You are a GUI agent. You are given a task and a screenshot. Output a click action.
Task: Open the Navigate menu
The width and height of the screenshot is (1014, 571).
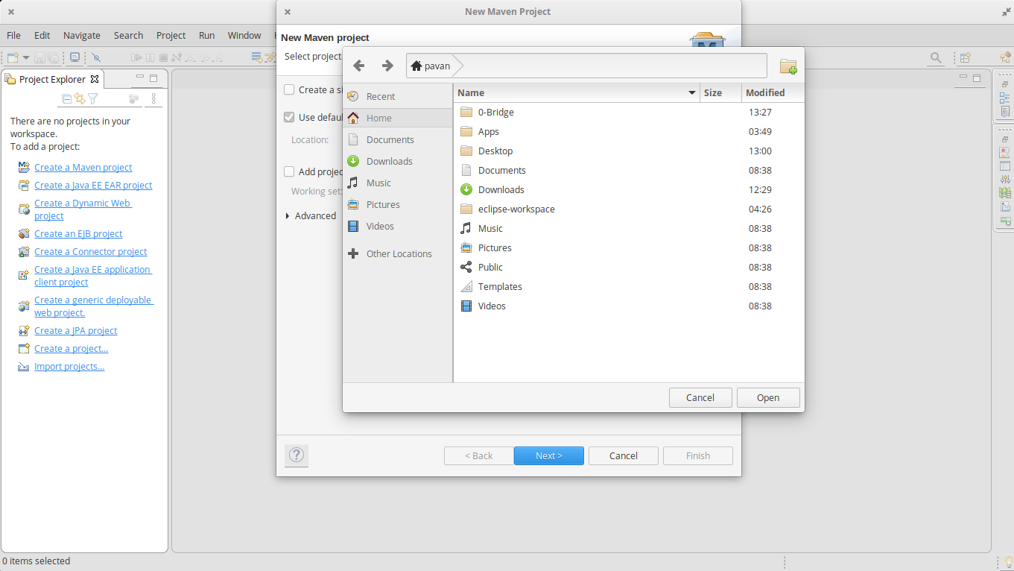(82, 35)
